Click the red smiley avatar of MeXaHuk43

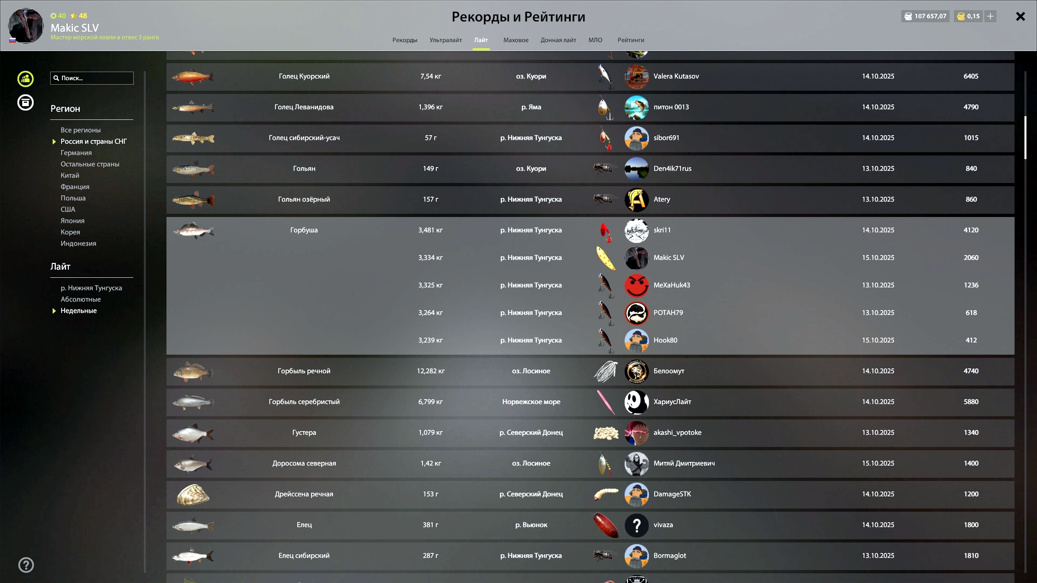636,285
